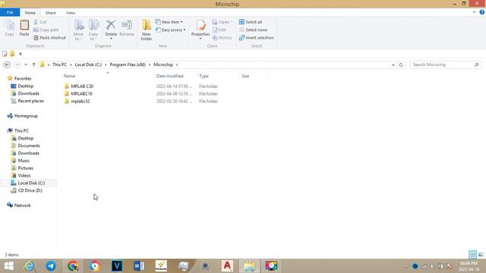486x273 pixels.
Task: Click the quick access properties icon
Action: [x=5, y=54]
